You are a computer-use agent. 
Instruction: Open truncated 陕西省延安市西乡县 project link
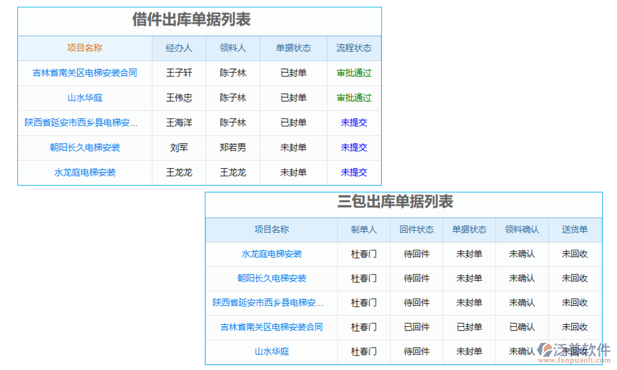85,122
